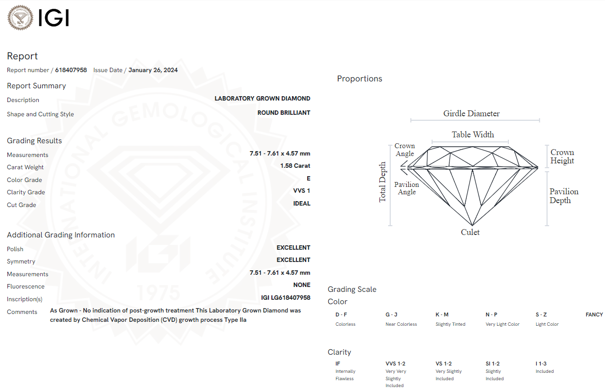605x391 pixels.
Task: Click the 'Proportions' heading
Action: [x=360, y=79]
